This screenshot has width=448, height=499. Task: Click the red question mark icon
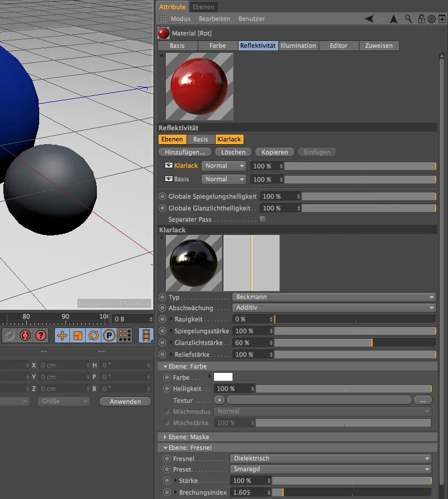tap(41, 335)
